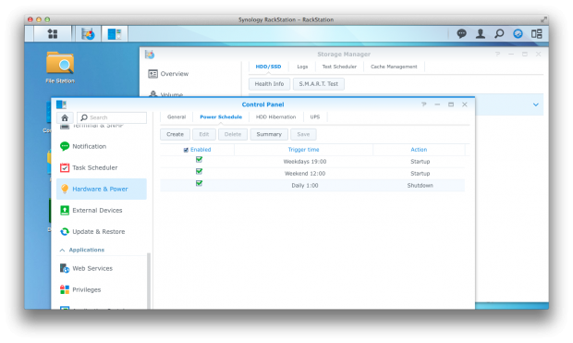Click the Control Panel home icon
This screenshot has height=343, width=573.
click(65, 117)
